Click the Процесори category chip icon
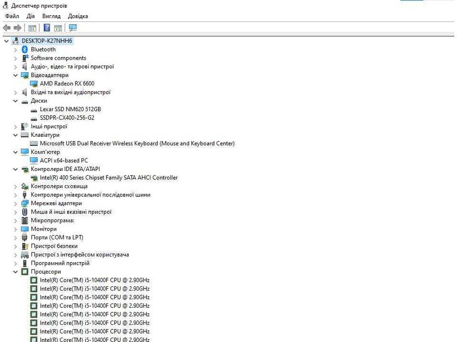This screenshot has width=457, height=342. 25,272
